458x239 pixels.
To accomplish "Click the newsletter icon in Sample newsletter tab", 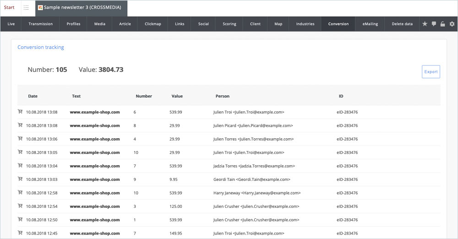I will tap(40, 8).
